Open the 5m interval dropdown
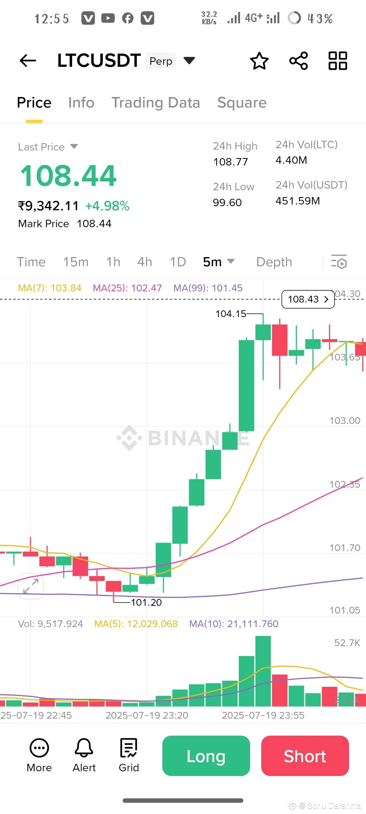 tap(219, 261)
